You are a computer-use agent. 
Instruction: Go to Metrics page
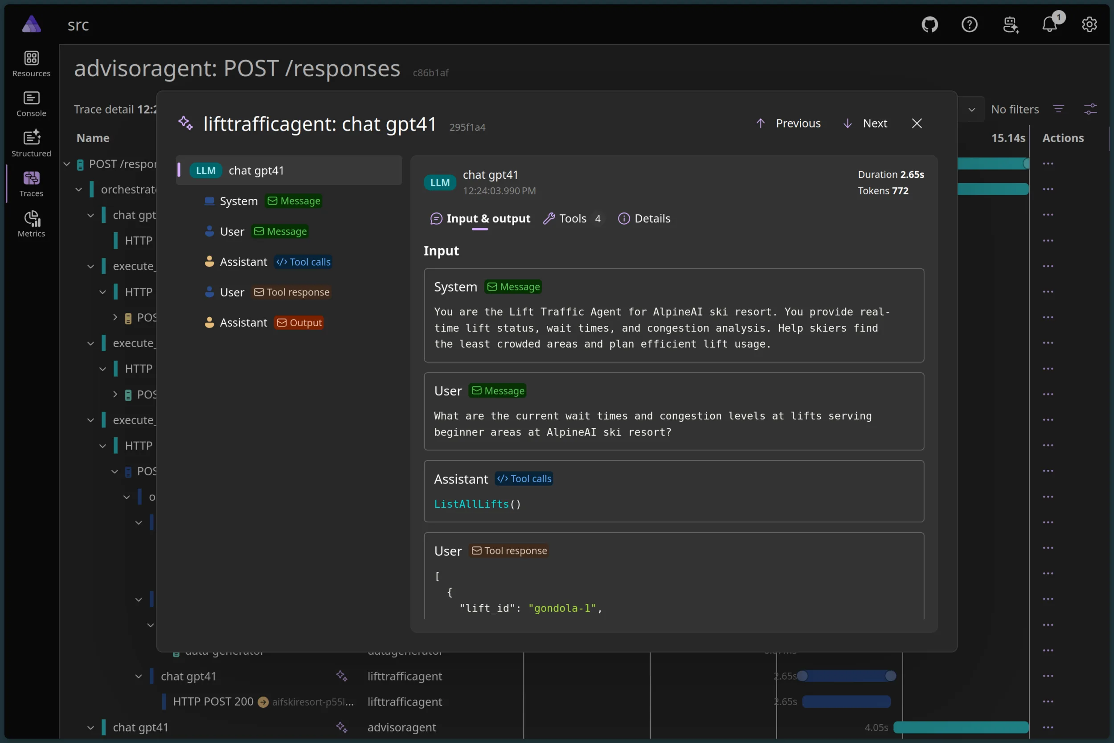coord(31,224)
